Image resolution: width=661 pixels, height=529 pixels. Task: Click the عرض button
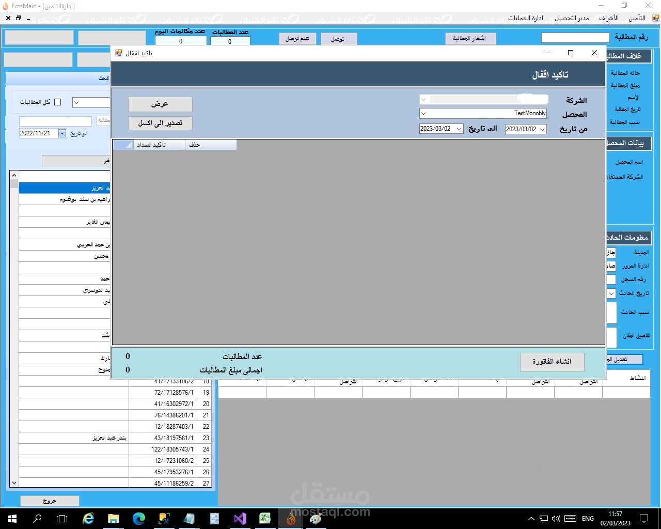160,104
